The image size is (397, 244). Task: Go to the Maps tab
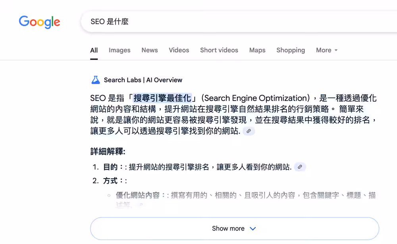(x=257, y=50)
